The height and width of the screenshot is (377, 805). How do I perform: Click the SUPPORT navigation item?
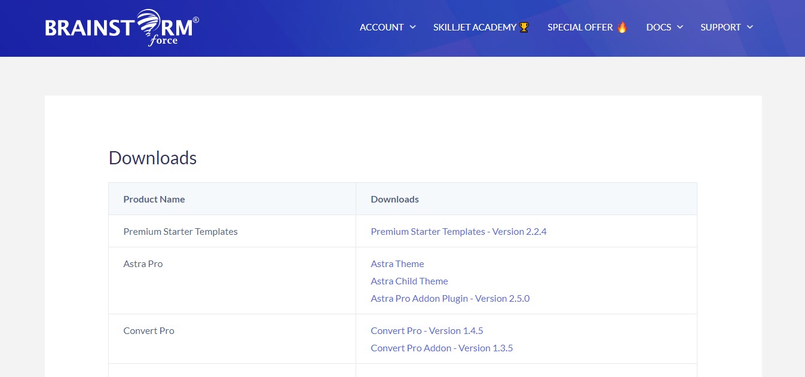click(721, 27)
